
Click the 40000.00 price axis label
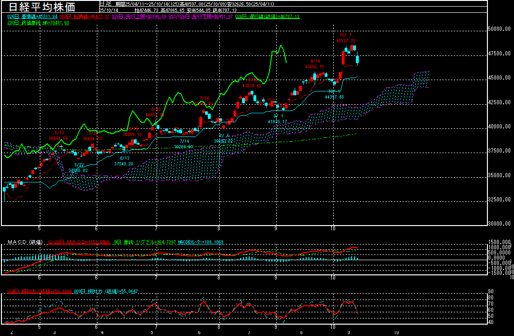(500, 127)
